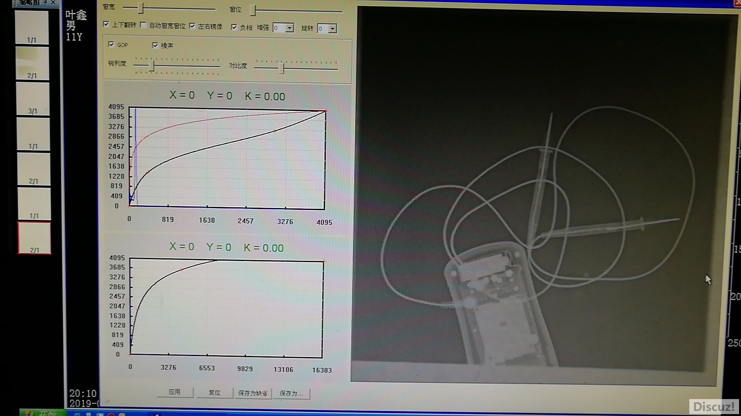Enable 自动窗宽窗位 auto window checkbox

[x=143, y=25]
